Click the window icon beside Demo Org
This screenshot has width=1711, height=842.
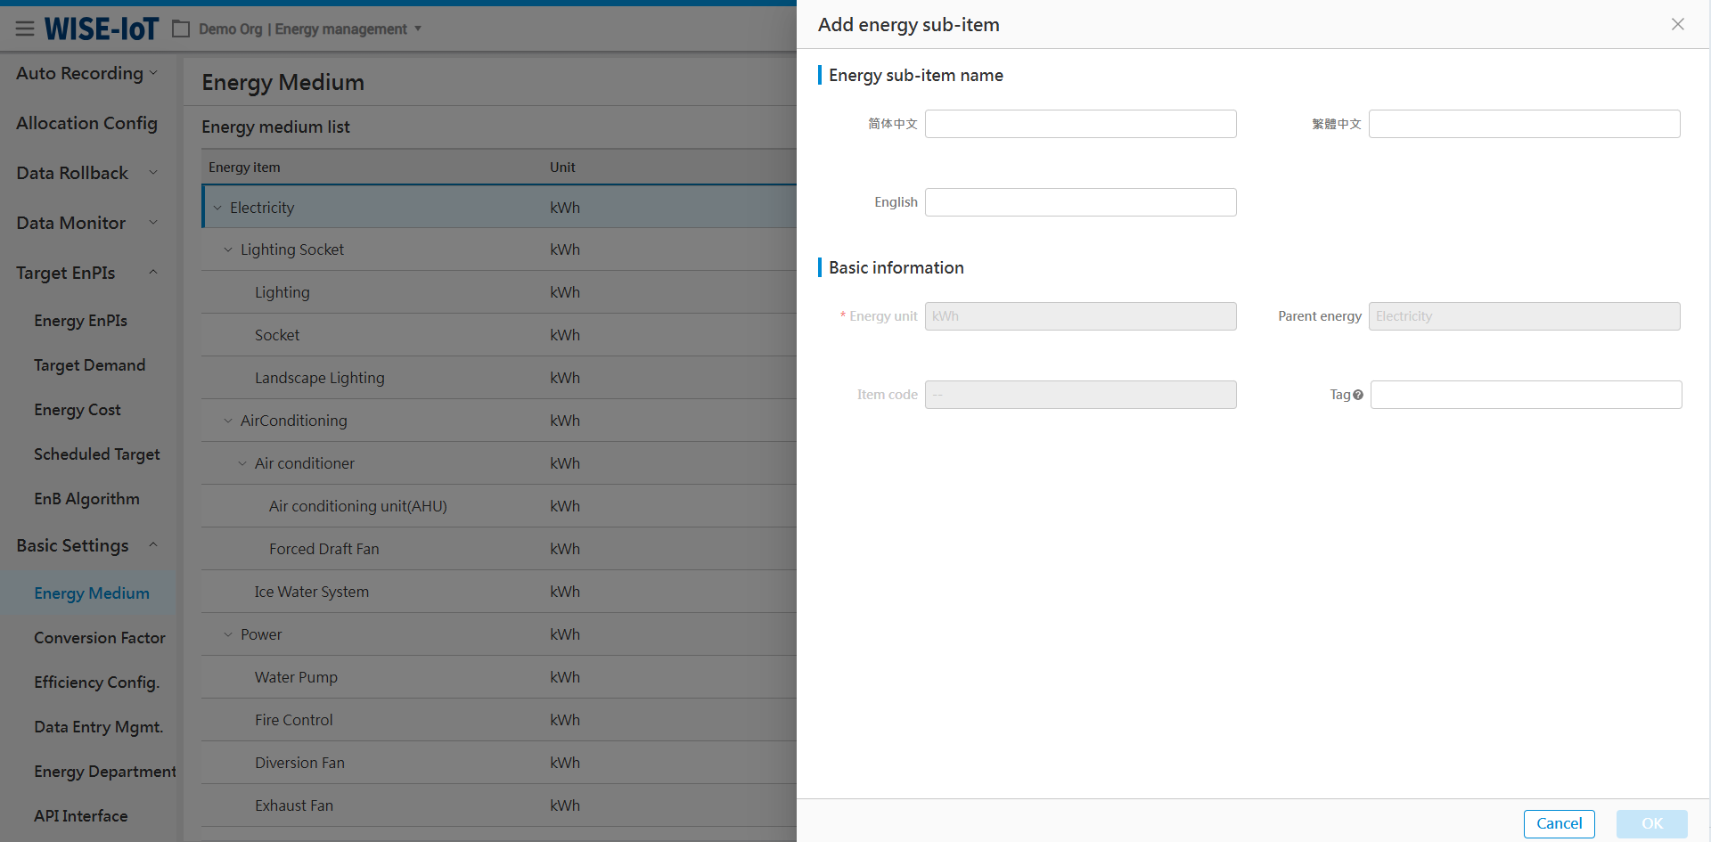click(181, 29)
